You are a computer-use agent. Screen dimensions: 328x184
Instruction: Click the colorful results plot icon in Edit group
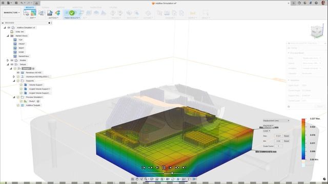point(33,13)
